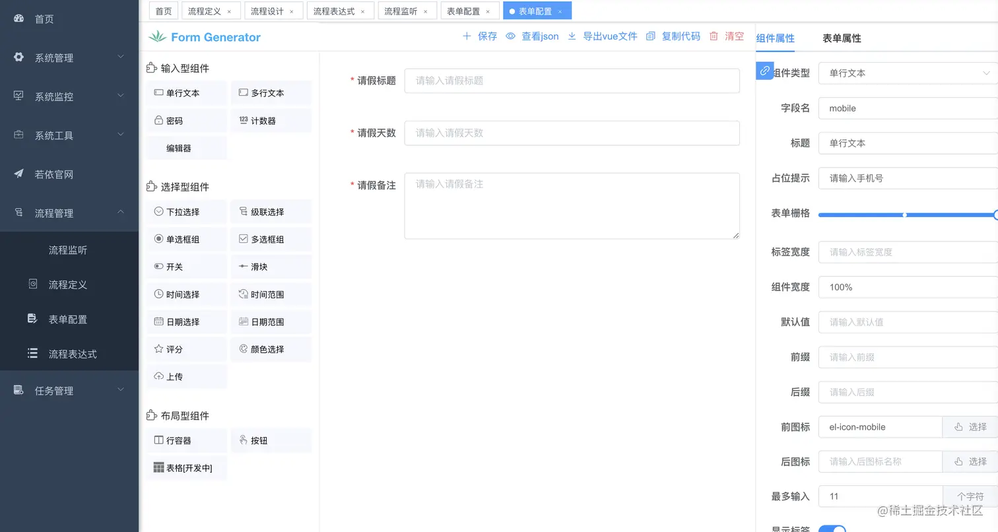Click the 表单配置 sidebar document icon

click(x=32, y=318)
